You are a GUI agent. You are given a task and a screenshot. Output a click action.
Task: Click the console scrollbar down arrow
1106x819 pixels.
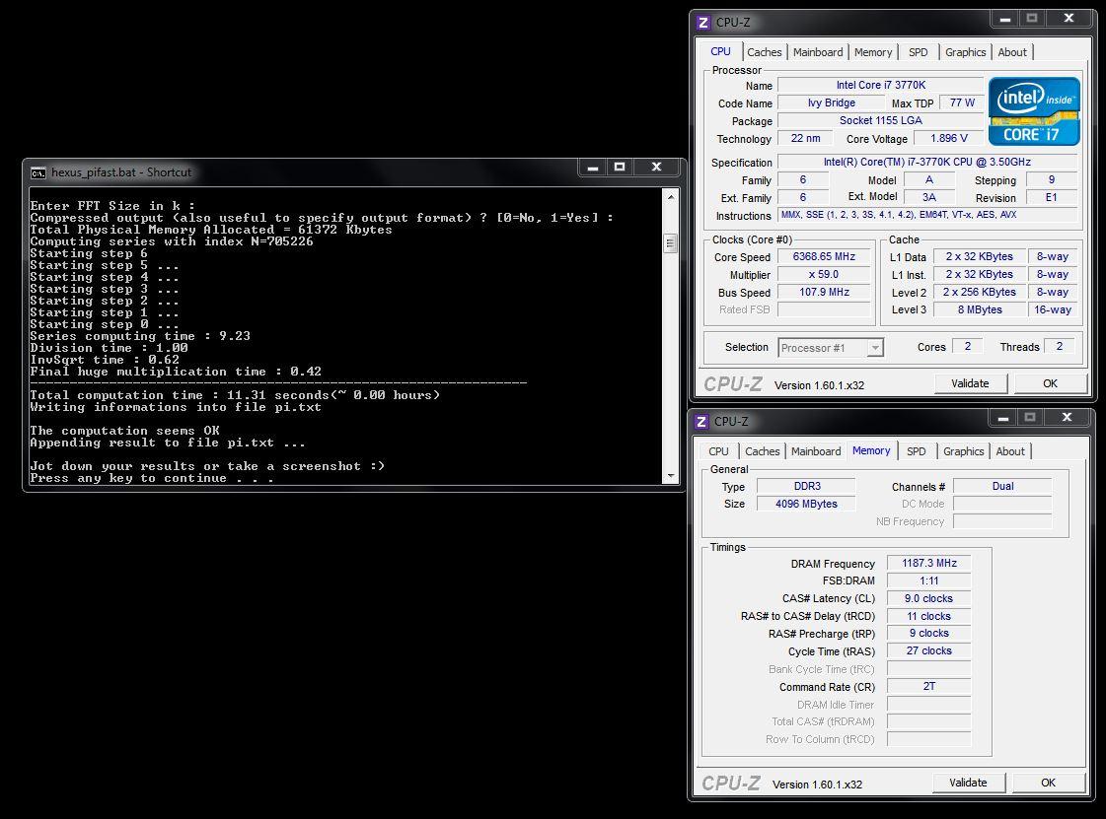670,476
